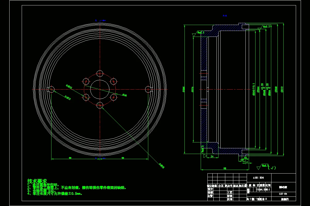Click the '工艺' cell in title block

(x=230, y=192)
